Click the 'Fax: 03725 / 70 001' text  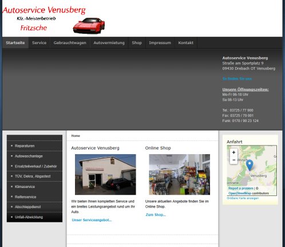coord(238,116)
